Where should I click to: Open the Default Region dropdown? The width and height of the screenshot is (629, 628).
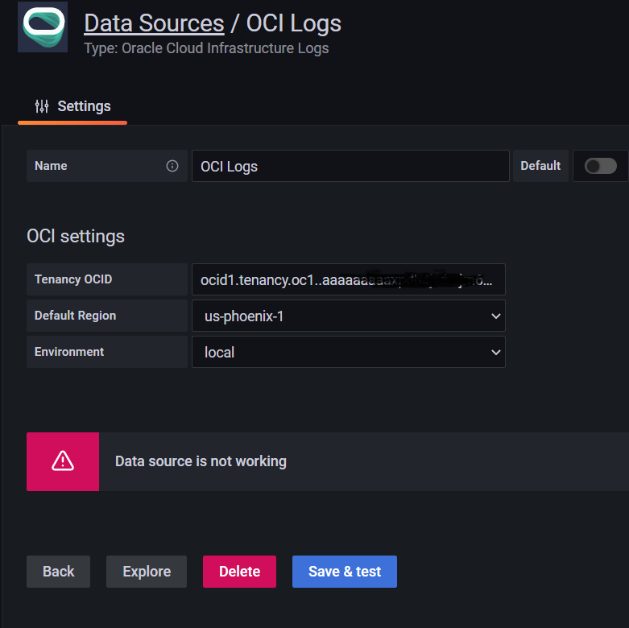[x=348, y=316]
